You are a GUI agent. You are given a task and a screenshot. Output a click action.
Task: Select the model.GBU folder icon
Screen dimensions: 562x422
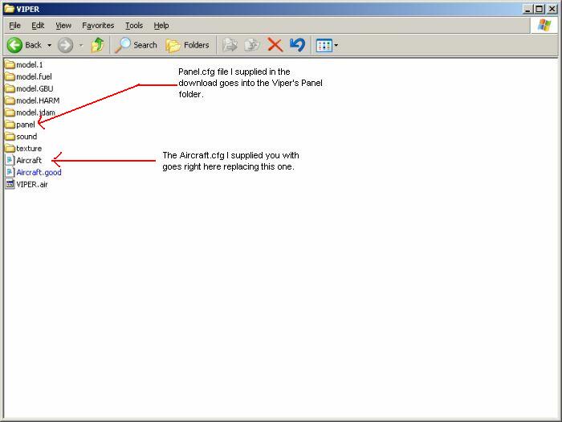tap(10, 88)
